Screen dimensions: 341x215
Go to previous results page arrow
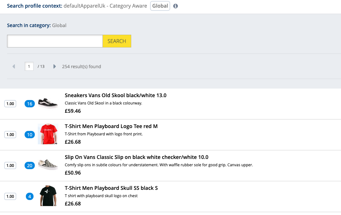14,66
